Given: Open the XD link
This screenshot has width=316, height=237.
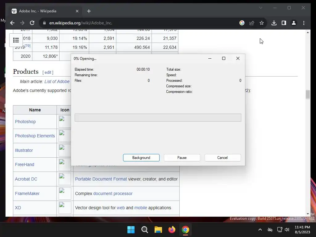Looking at the screenshot, I should [x=18, y=208].
